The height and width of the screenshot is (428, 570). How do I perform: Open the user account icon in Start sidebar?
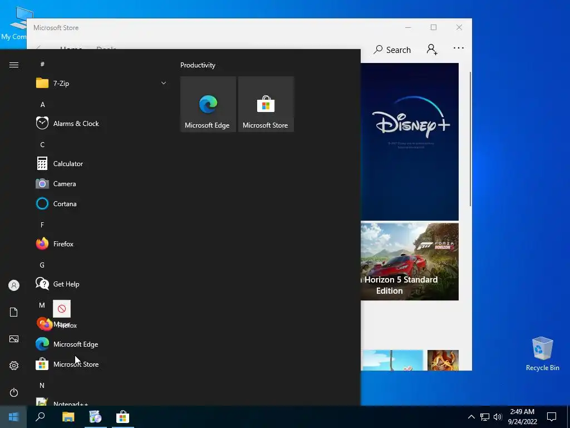(14, 285)
